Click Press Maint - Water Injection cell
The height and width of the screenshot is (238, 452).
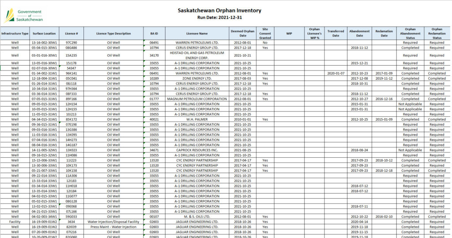point(113,227)
